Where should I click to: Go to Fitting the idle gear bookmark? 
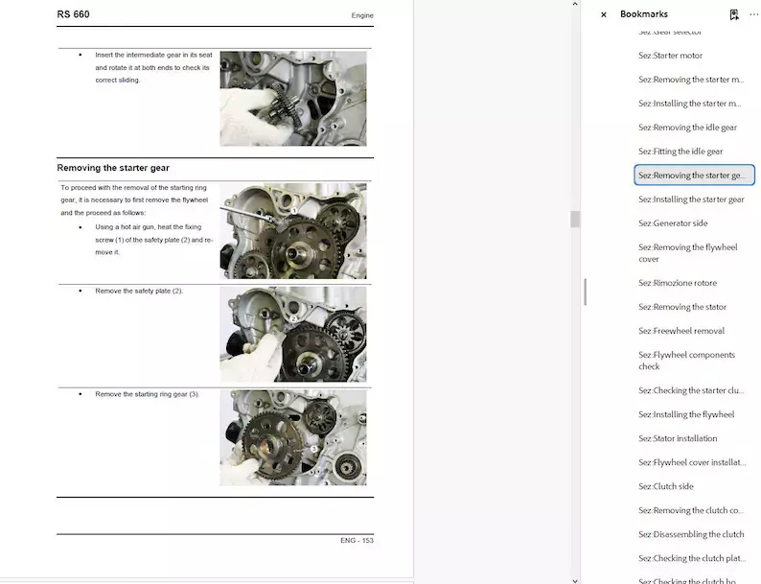click(x=680, y=152)
